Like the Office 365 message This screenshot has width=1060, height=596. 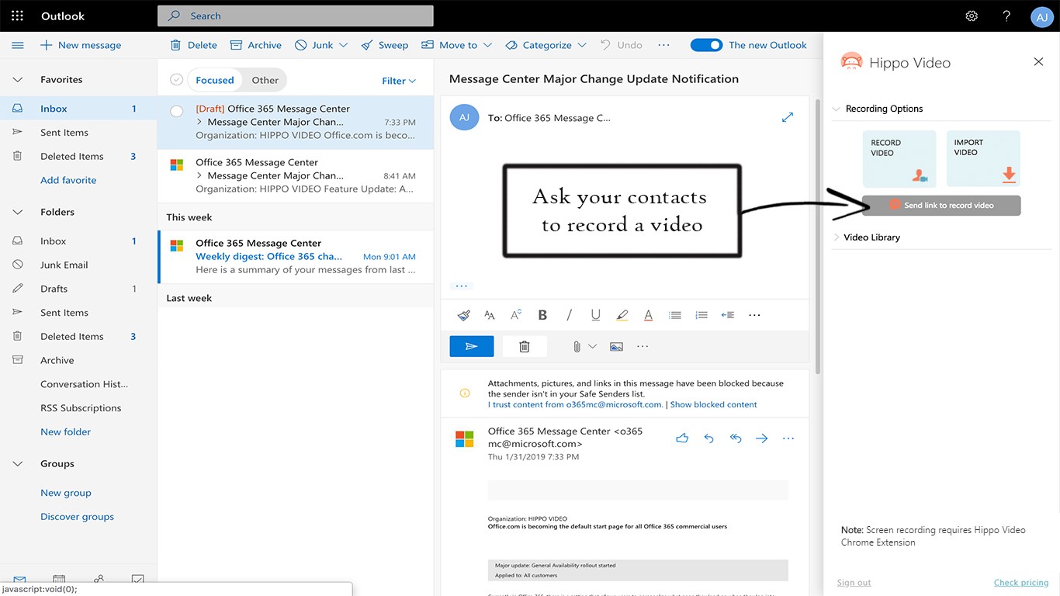pyautogui.click(x=682, y=438)
